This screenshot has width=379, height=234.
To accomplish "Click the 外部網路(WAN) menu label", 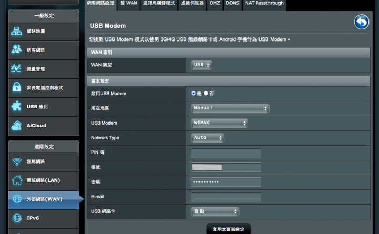I will 44,199.
